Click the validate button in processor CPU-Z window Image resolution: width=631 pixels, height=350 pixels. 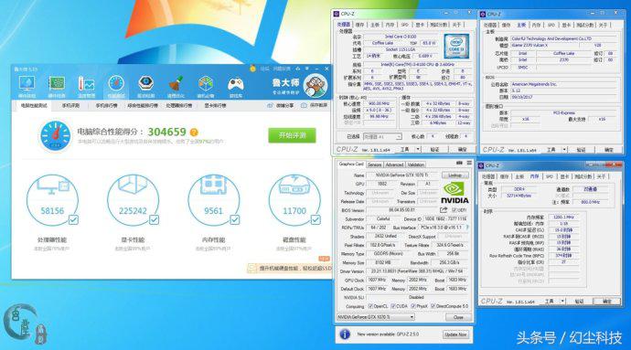coord(434,149)
